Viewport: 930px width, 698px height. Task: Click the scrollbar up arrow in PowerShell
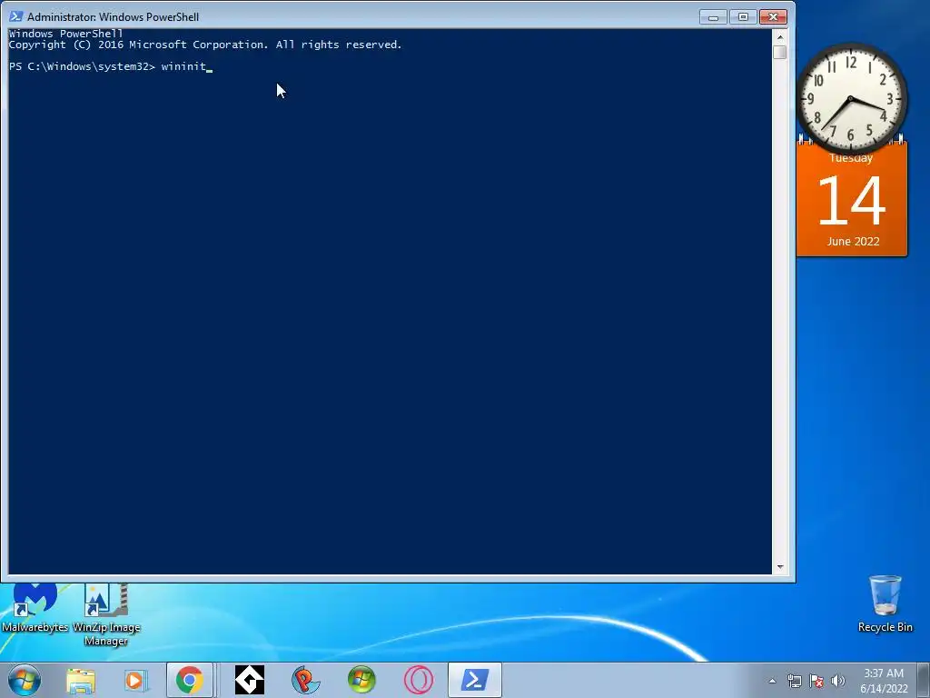pos(780,36)
